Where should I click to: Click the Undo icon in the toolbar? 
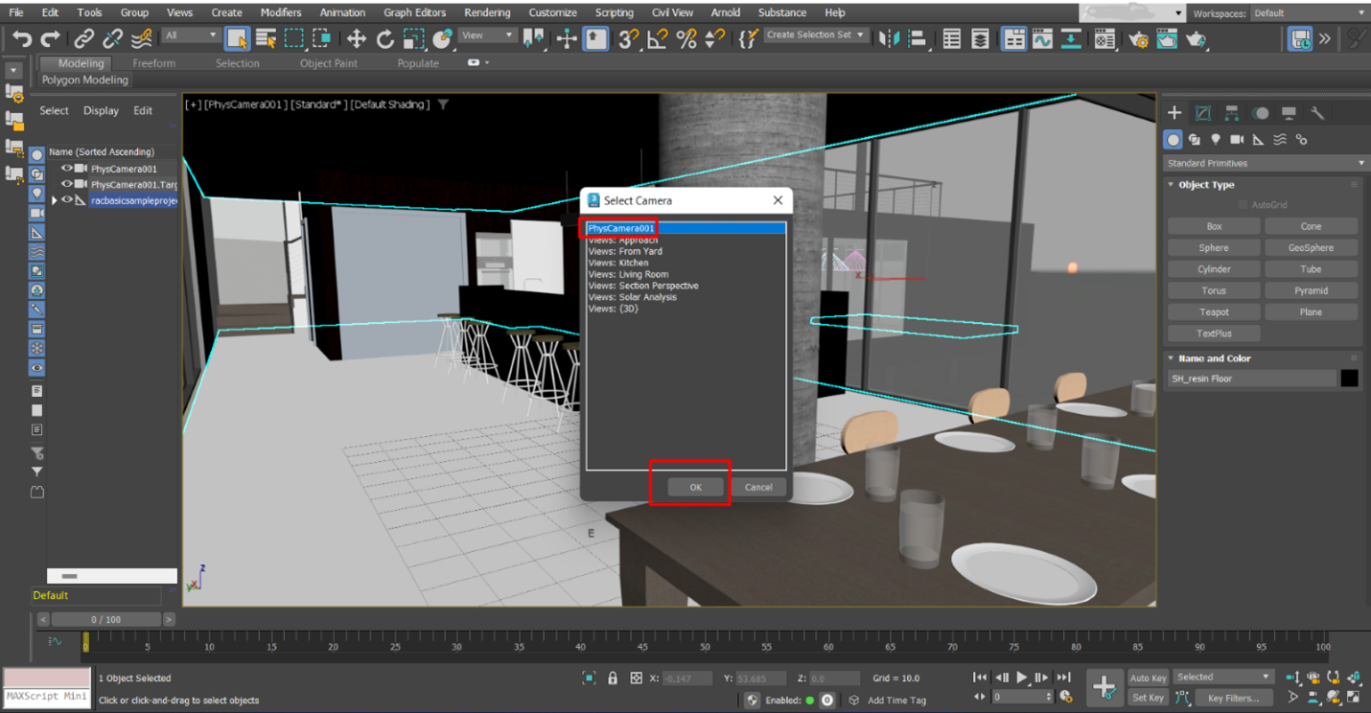pos(19,38)
